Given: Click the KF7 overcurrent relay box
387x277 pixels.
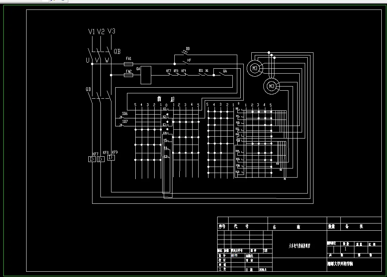Looking at the screenshot, I should point(92,159).
